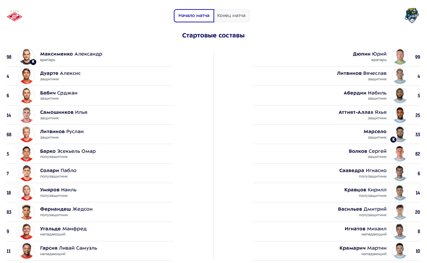Click Абердин Набиль's avatar
The height and width of the screenshot is (263, 427).
400,96
